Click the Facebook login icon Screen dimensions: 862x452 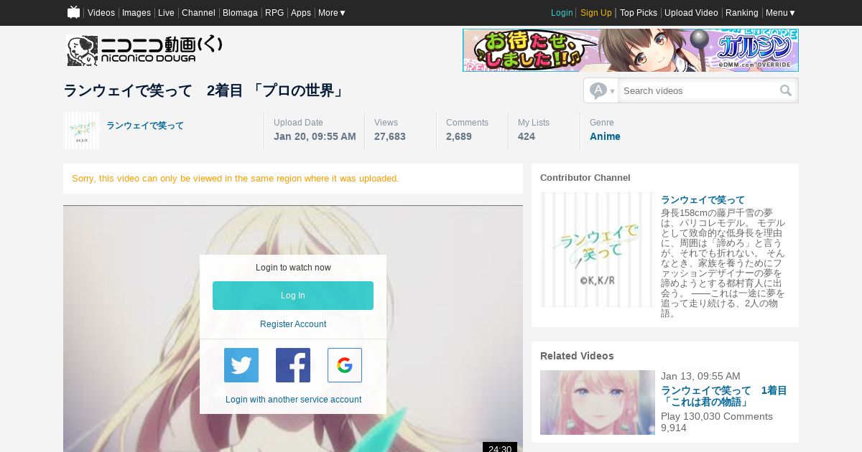point(293,365)
